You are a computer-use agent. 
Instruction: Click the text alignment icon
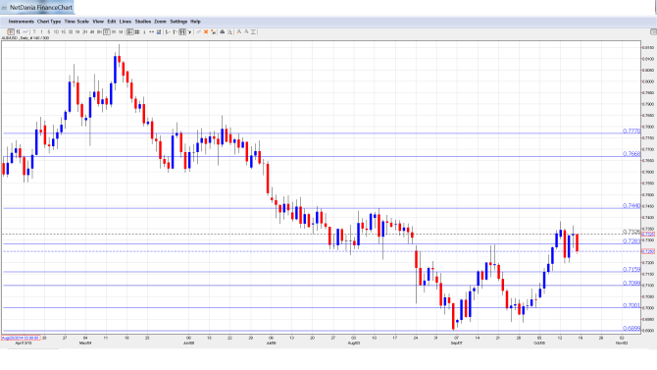pyautogui.click(x=253, y=31)
